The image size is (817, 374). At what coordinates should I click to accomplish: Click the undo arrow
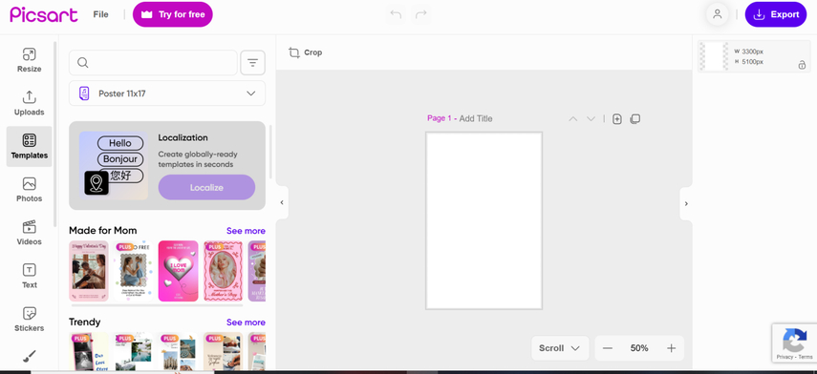click(x=396, y=14)
